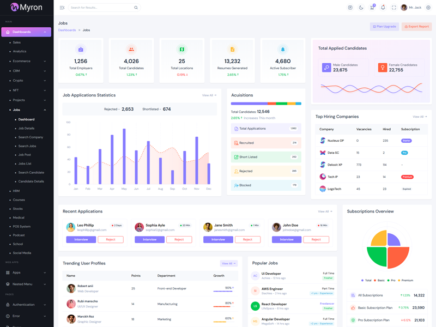Click Interview button for Leo Phillip
Viewport: 436px width, 327px height.
pos(81,239)
